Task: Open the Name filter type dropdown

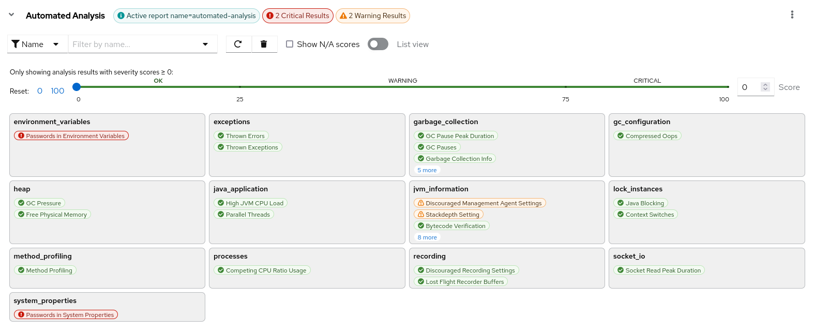Action: pyautogui.click(x=56, y=44)
